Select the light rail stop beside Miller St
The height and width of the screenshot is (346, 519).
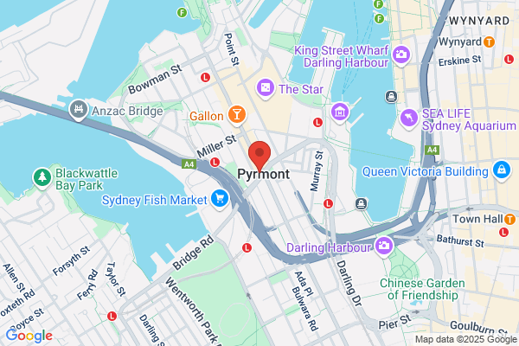(215, 163)
